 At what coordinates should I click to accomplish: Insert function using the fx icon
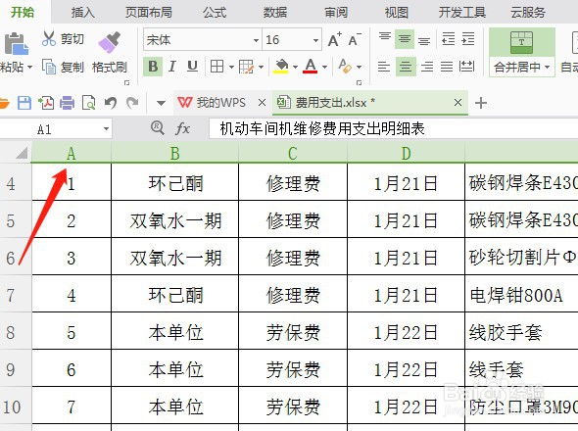tap(182, 128)
